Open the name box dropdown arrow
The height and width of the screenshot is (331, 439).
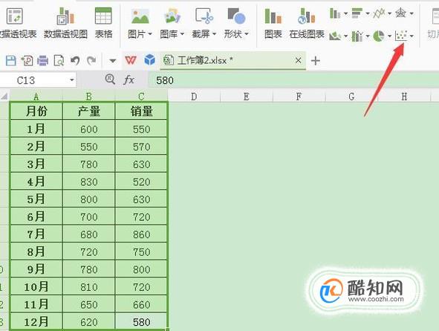71,80
